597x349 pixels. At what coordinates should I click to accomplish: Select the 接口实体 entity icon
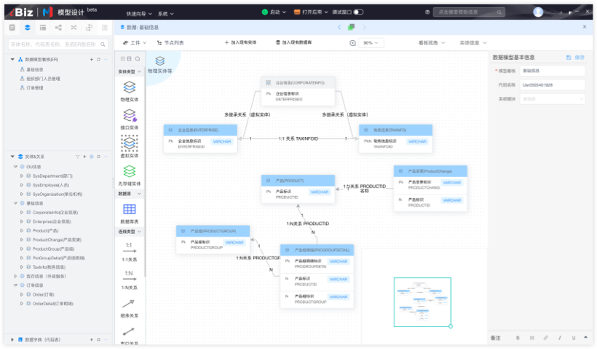pos(129,116)
